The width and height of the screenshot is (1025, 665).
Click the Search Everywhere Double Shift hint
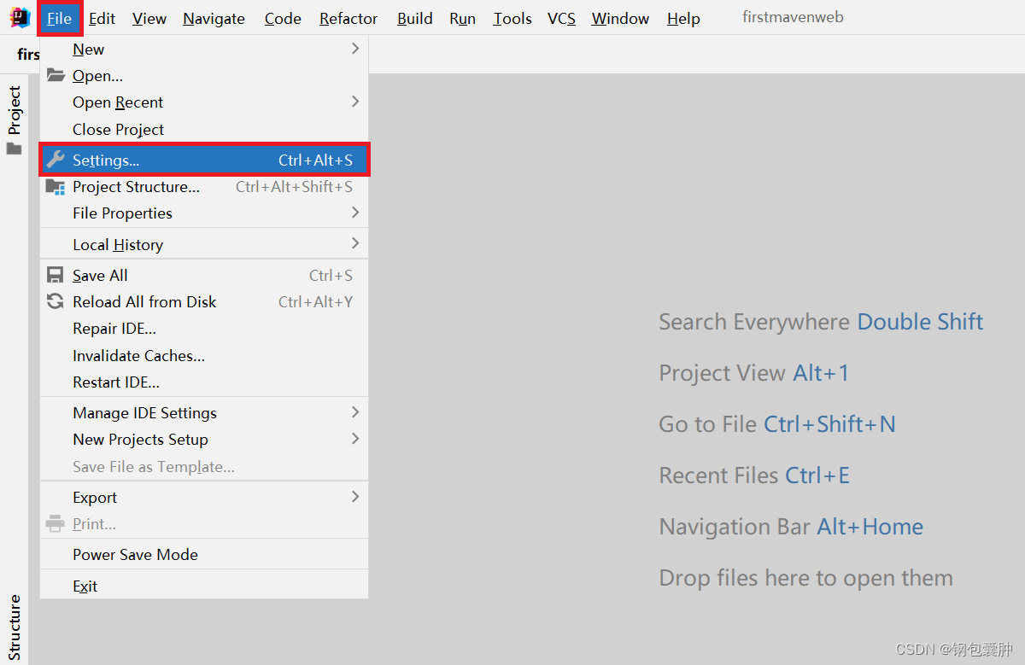(821, 322)
